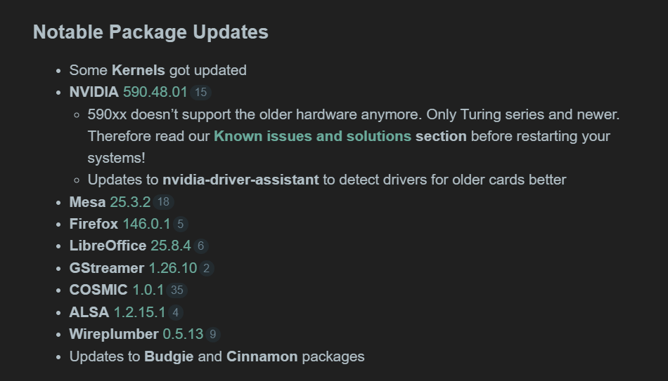Viewport: 668px width, 381px height.
Task: Click the Notable Package Updates heading
Action: coord(150,32)
